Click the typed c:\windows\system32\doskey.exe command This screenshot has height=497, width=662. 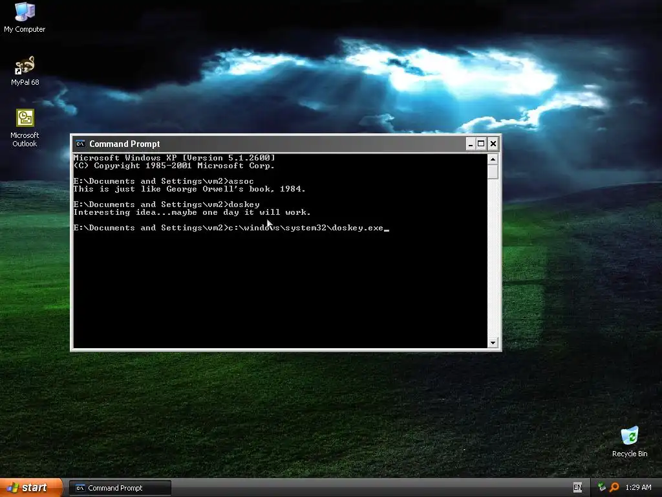[x=306, y=228]
